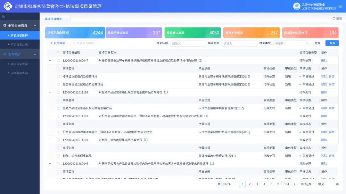
Task: Click the 新增事项 button
Action: tap(58, 43)
